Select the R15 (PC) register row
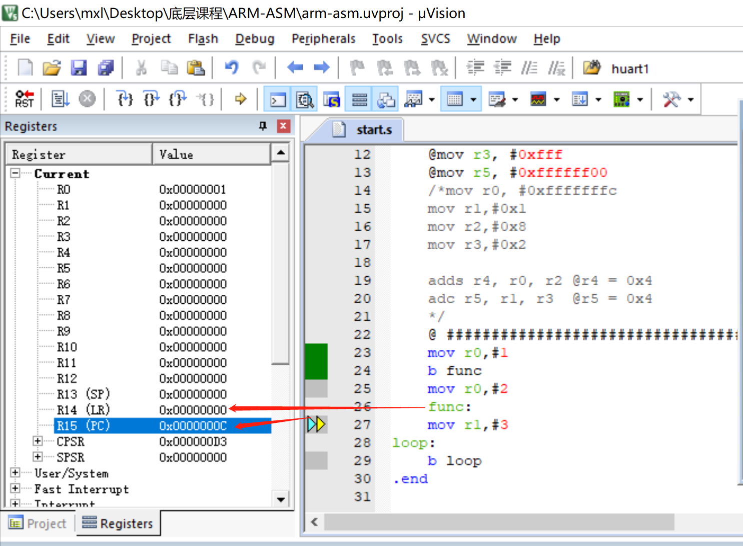Viewport: 743px width, 546px height. tap(163, 425)
